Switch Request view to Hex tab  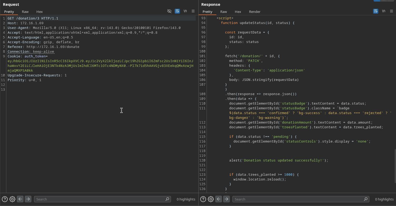[x=39, y=12]
